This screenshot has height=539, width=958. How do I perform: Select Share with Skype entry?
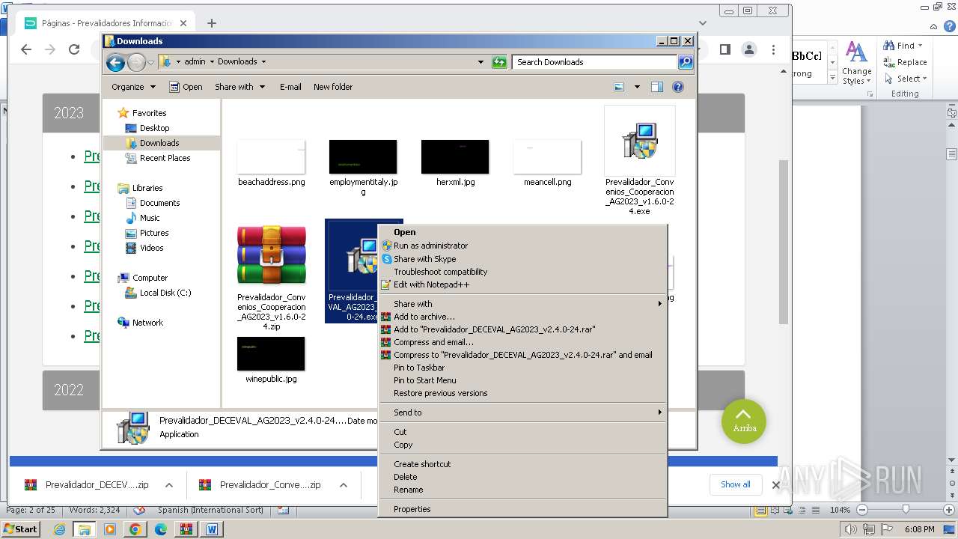pos(522,259)
